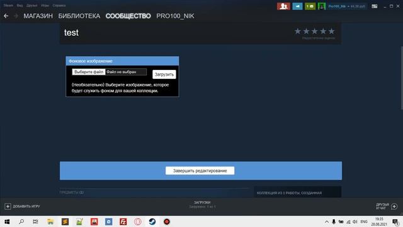Viewport: 403px width, 227px height.
Task: Open FileZilla from the taskbar
Action: [123, 221]
